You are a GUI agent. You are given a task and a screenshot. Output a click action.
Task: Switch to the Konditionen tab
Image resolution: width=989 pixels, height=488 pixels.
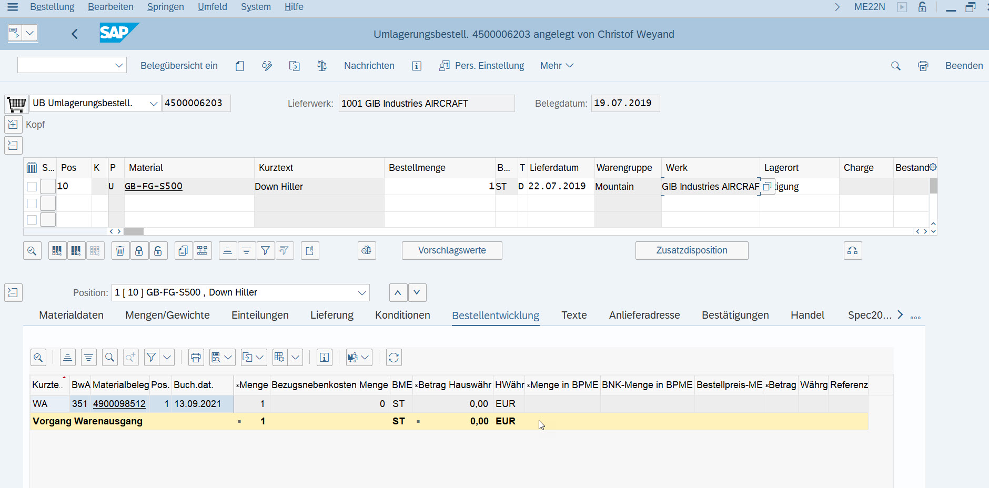[x=402, y=315]
